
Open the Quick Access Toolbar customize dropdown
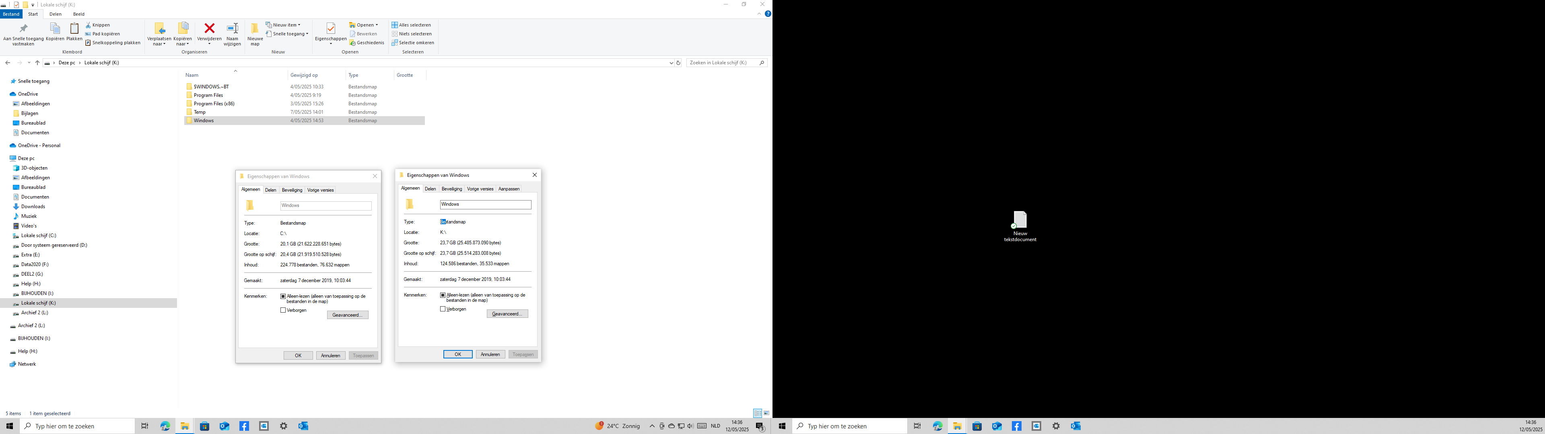[x=33, y=5]
